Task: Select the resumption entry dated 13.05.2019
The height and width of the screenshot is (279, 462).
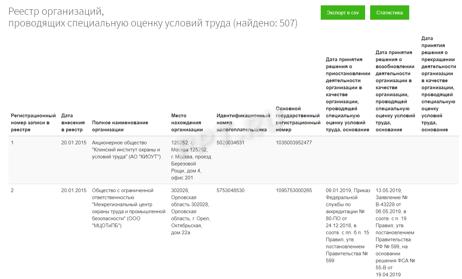Action: pos(395,232)
